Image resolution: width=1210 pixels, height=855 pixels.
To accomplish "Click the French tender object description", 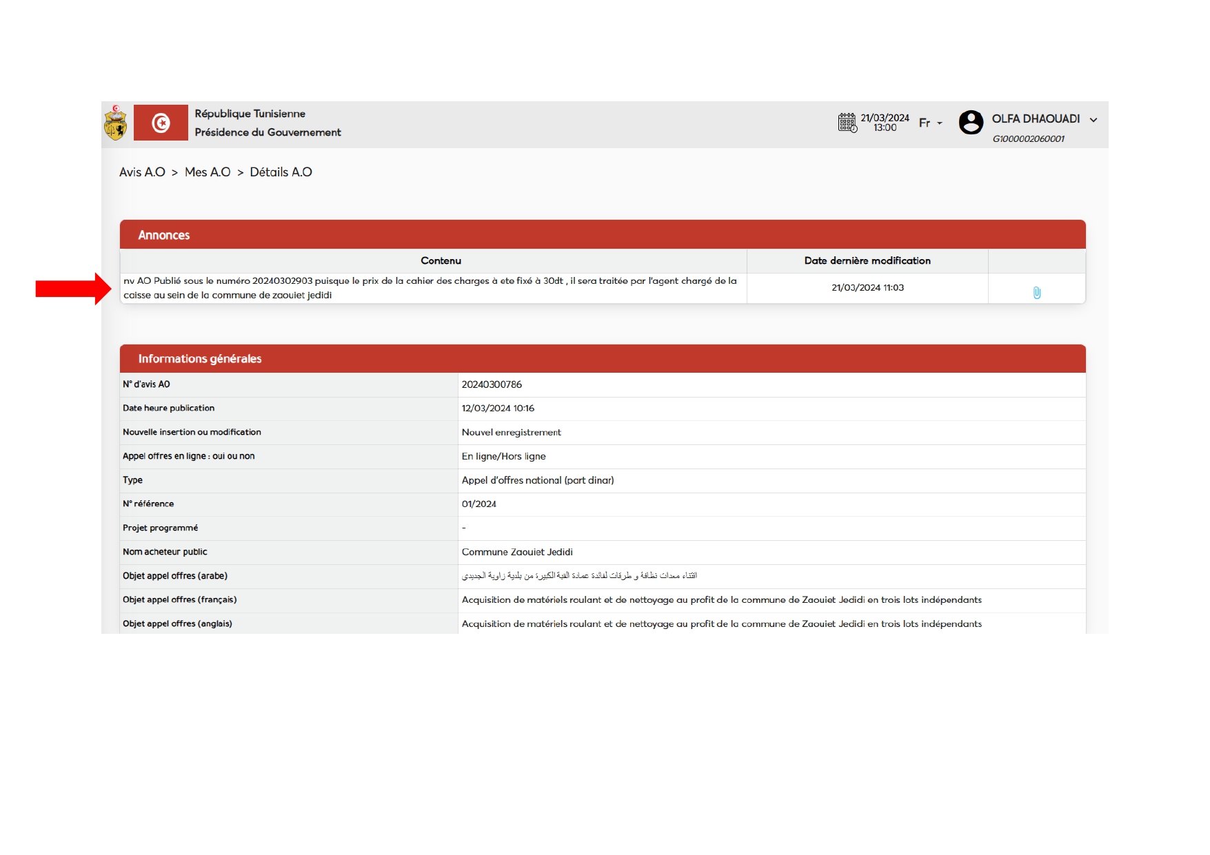I will point(722,600).
